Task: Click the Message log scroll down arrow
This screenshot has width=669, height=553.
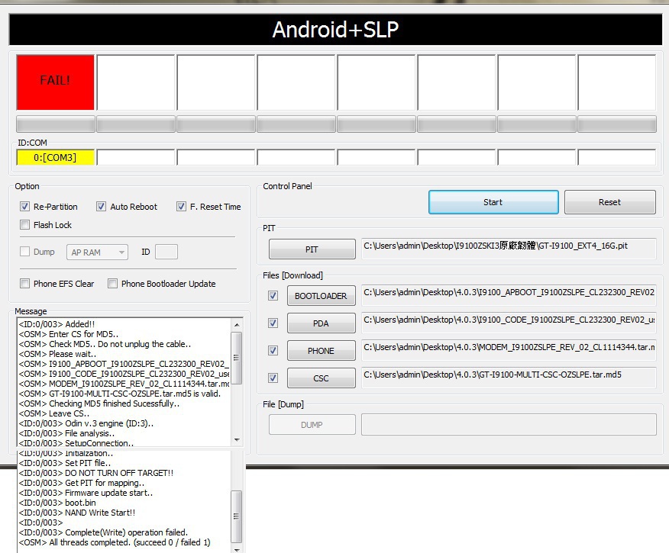Action: [x=237, y=439]
